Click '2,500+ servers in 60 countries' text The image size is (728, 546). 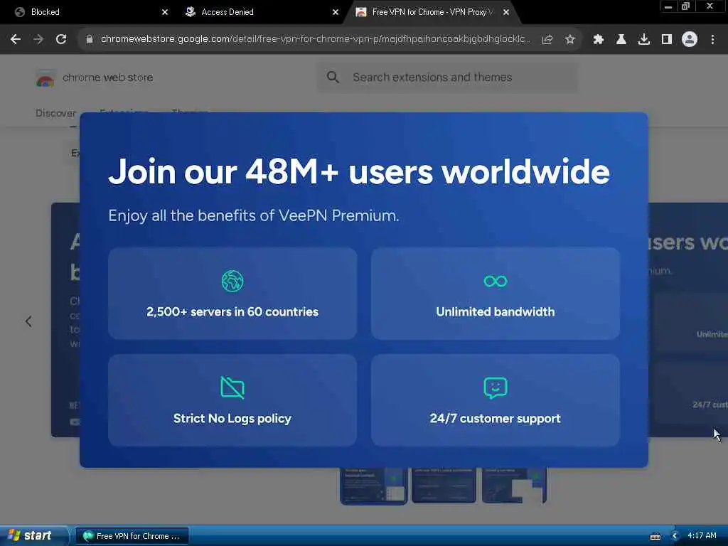pyautogui.click(x=232, y=311)
